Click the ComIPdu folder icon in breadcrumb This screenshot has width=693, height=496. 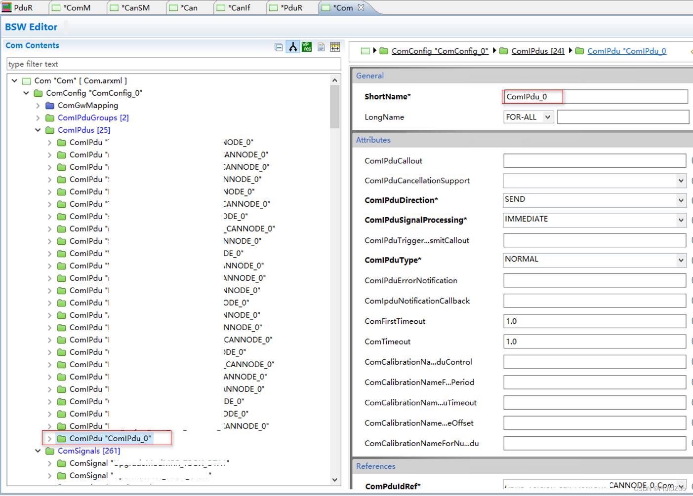[580, 51]
